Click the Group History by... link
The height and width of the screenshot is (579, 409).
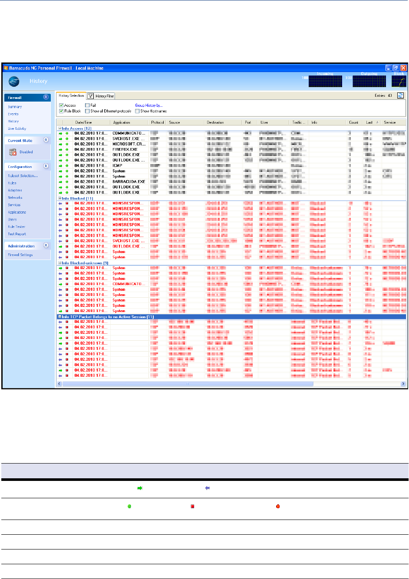pos(149,105)
